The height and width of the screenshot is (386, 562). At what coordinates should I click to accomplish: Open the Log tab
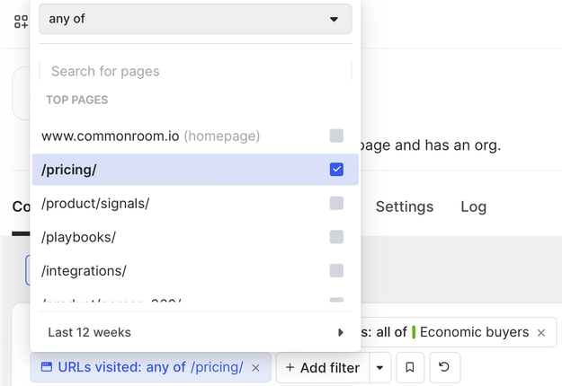[473, 207]
